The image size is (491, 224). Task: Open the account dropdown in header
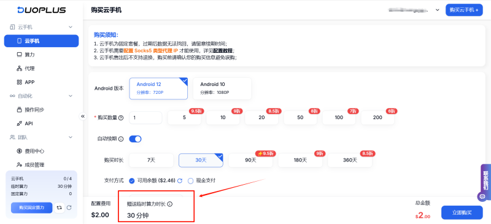(x=438, y=10)
